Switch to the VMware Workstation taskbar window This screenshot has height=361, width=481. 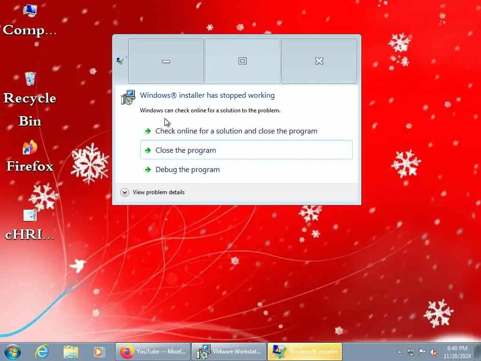(229, 352)
